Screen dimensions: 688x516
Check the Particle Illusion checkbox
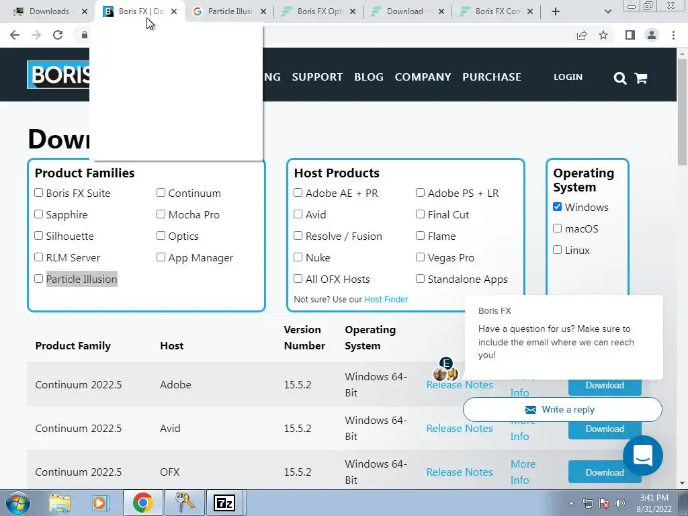click(38, 279)
